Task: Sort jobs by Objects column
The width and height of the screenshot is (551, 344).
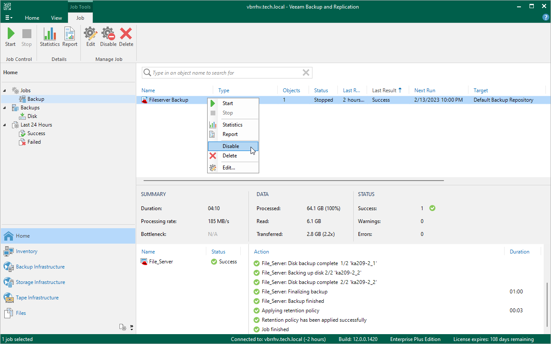Action: [x=291, y=91]
